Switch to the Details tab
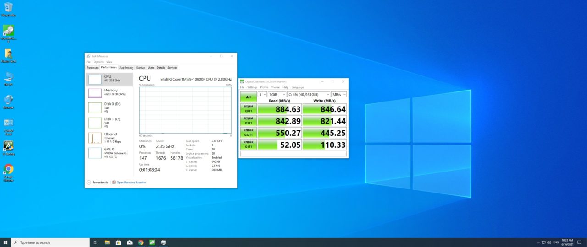The height and width of the screenshot is (247, 587). [x=161, y=68]
